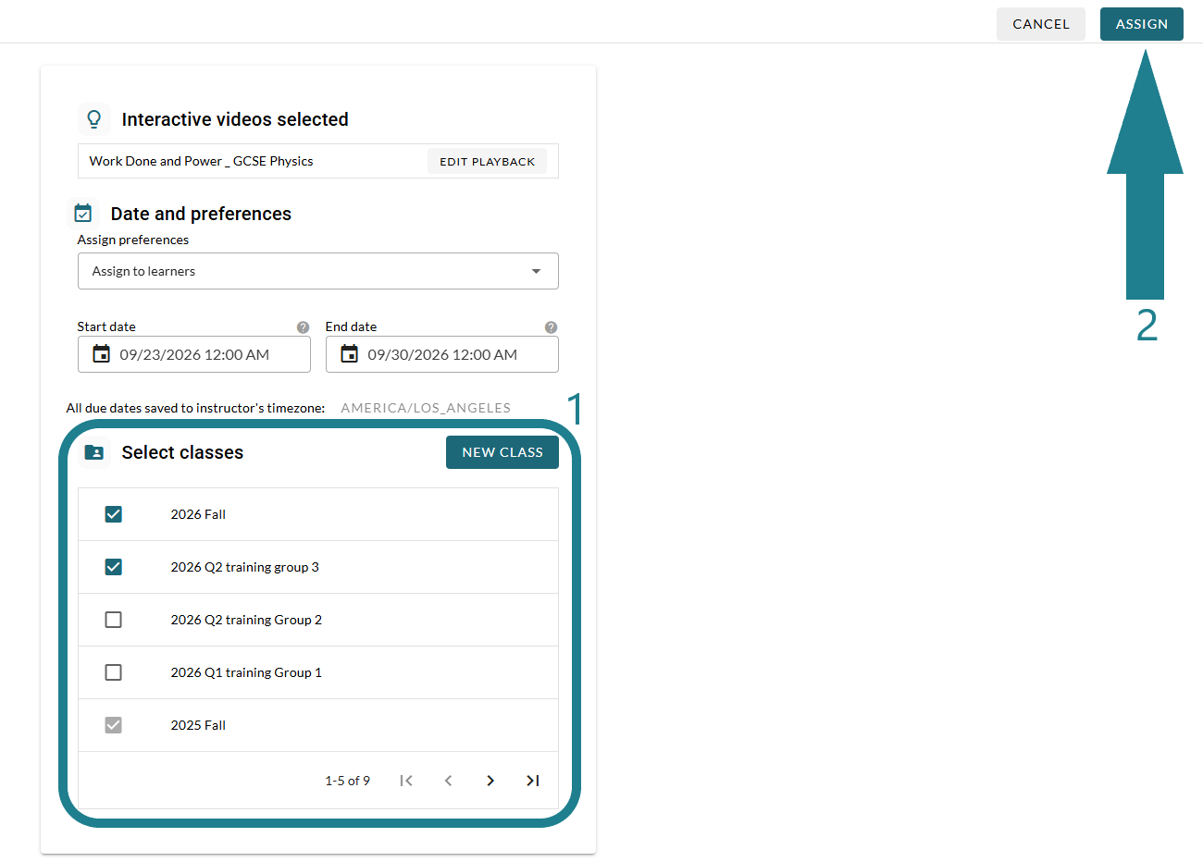
Task: Open the Start date calendar picker icon
Action: click(x=102, y=354)
